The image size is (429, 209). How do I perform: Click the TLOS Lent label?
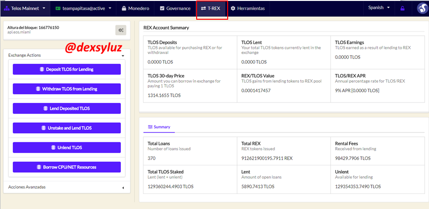click(x=252, y=42)
